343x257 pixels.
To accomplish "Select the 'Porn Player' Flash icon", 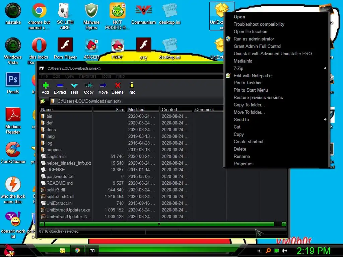I will point(65,49).
